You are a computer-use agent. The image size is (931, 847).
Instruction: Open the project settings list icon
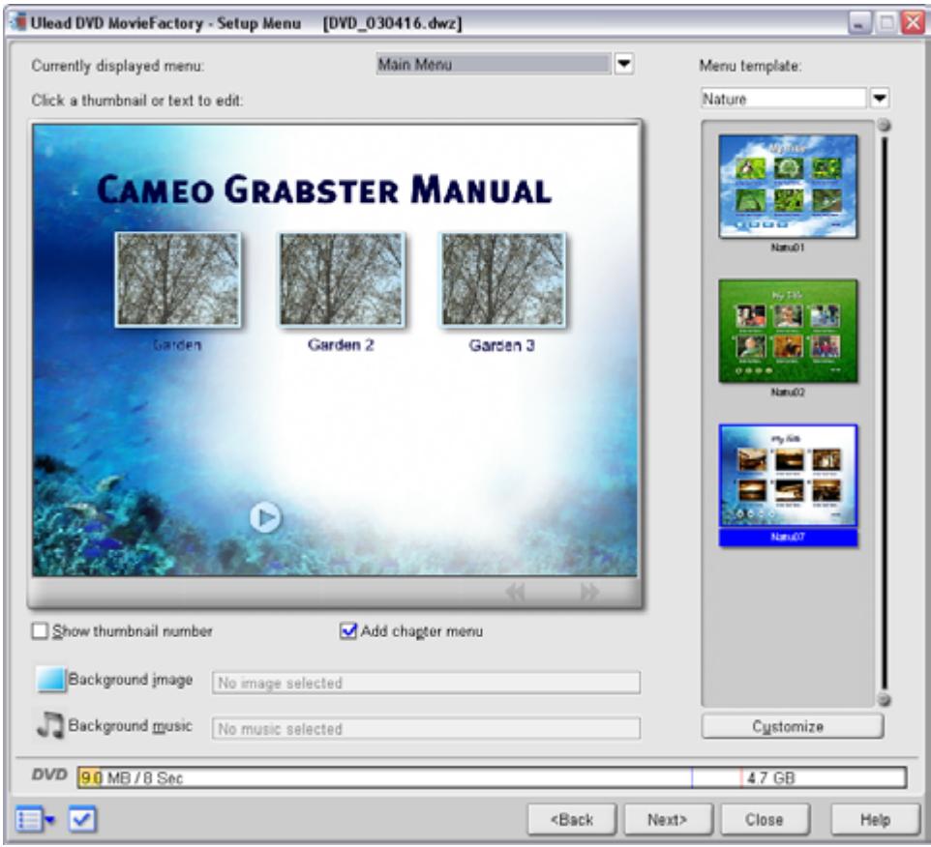click(35, 820)
